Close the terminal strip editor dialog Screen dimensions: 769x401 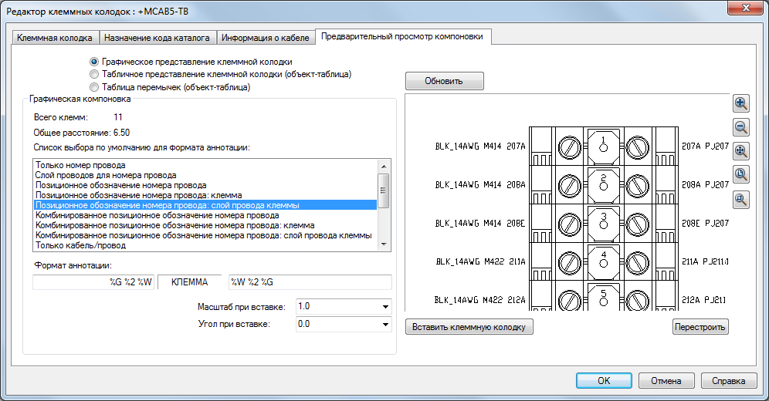pos(746,8)
